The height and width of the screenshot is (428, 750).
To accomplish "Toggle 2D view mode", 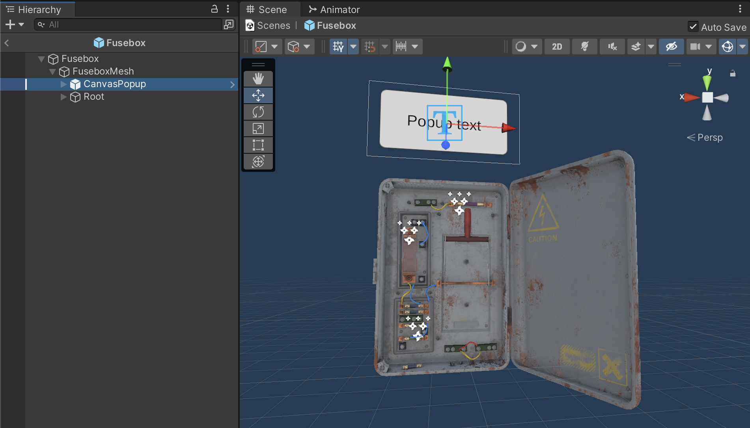I will tap(557, 47).
